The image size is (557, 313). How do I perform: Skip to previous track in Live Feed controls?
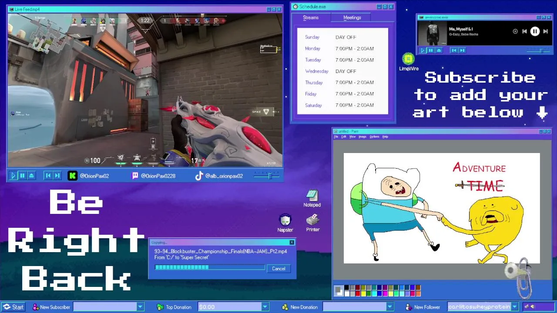[x=48, y=176]
